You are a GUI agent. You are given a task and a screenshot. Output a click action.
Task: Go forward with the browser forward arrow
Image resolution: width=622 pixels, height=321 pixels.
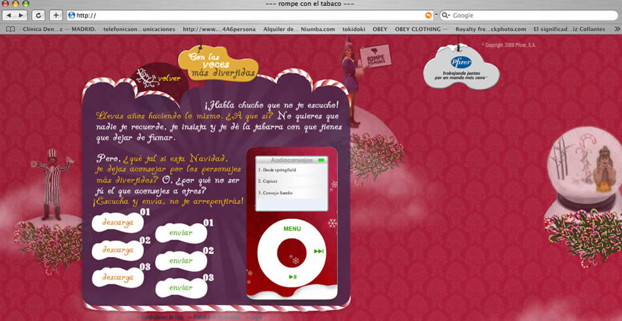(x=21, y=16)
